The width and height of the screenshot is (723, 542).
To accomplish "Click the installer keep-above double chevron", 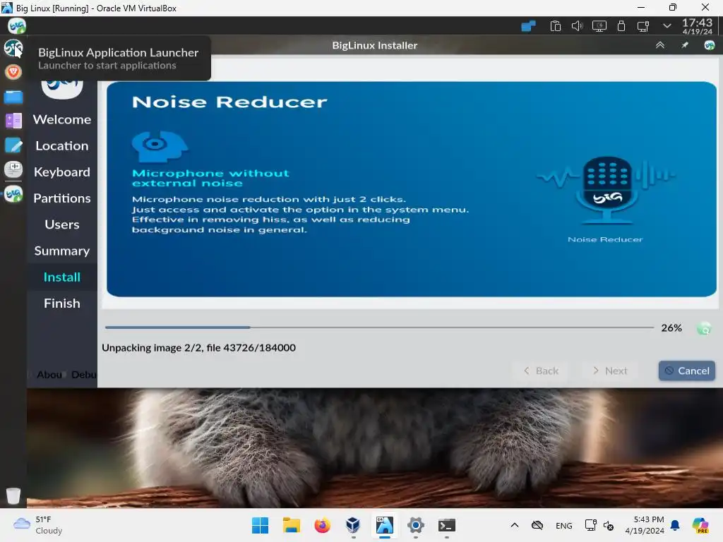I will [x=660, y=45].
